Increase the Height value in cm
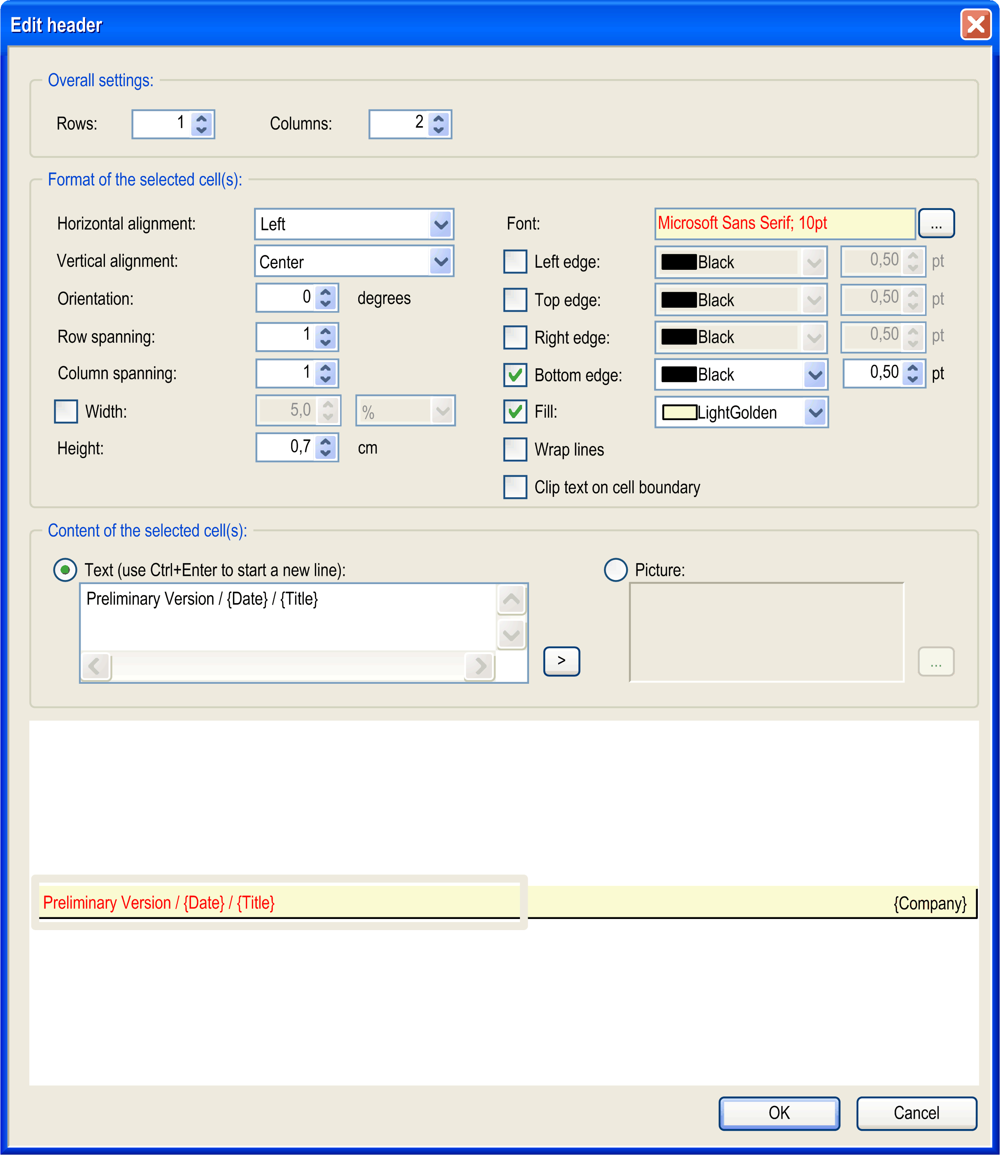 click(325, 442)
